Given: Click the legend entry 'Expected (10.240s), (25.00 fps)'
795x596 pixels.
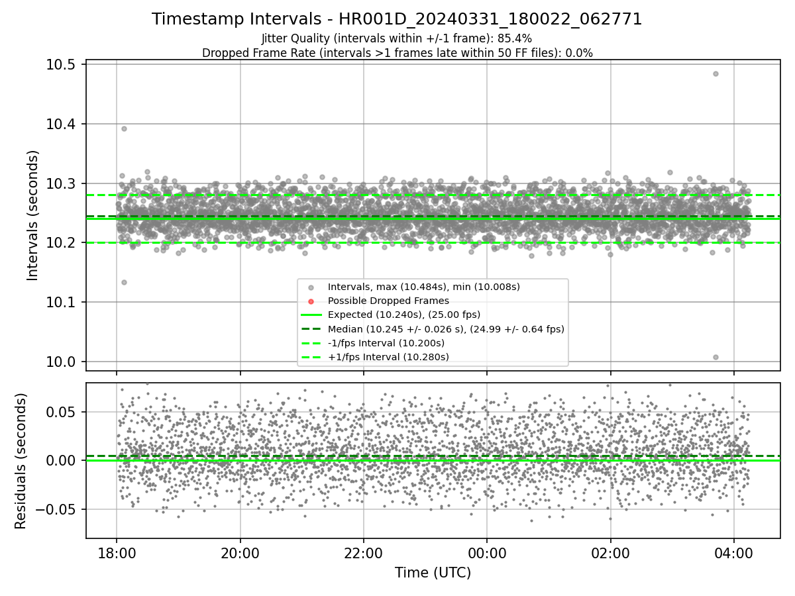Looking at the screenshot, I should [x=403, y=315].
